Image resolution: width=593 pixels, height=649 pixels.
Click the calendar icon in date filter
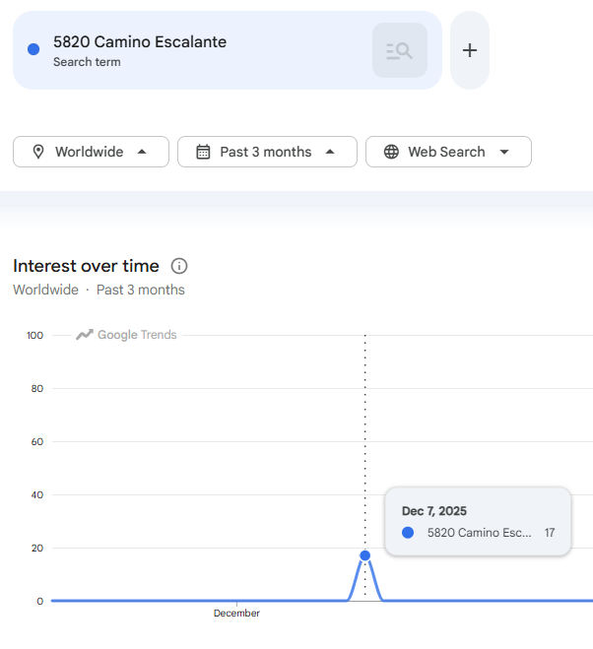point(203,152)
